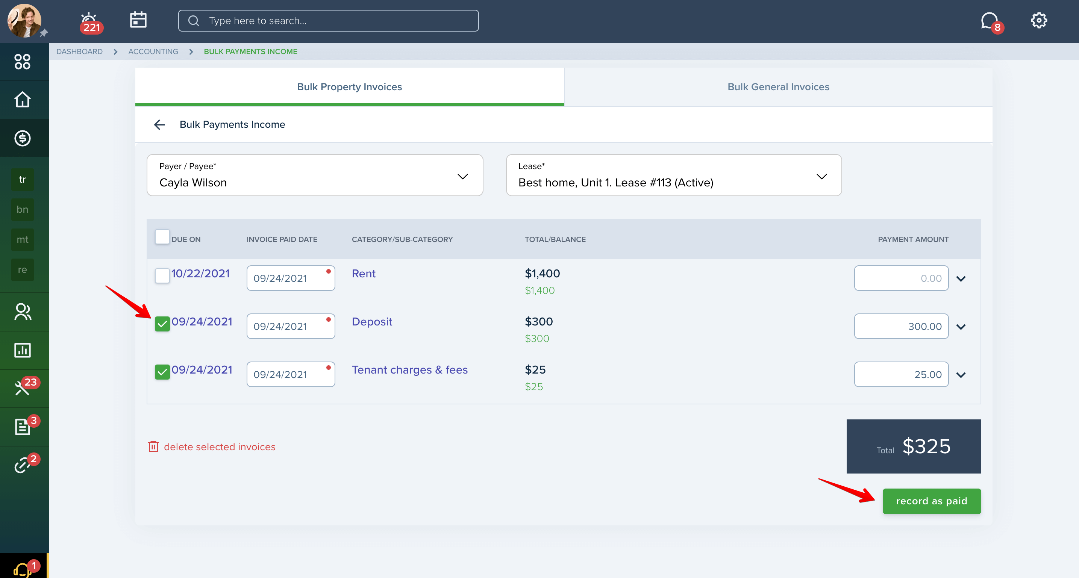Open the 'mt' shortcut in sidebar
This screenshot has width=1079, height=578.
(x=22, y=239)
